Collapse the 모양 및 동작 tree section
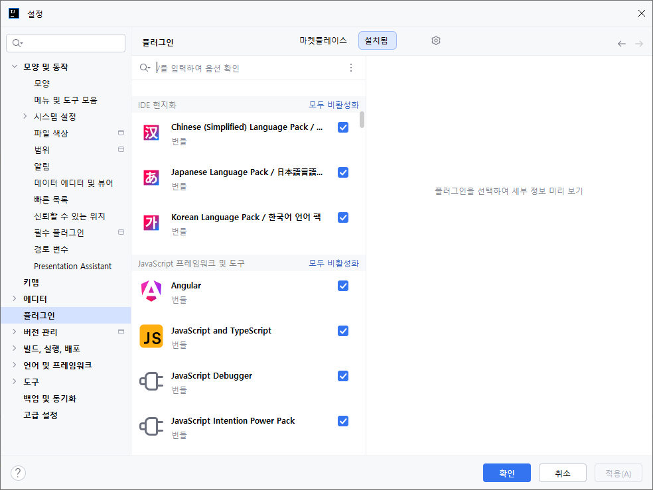Viewport: 653px width, 490px height. (15, 66)
